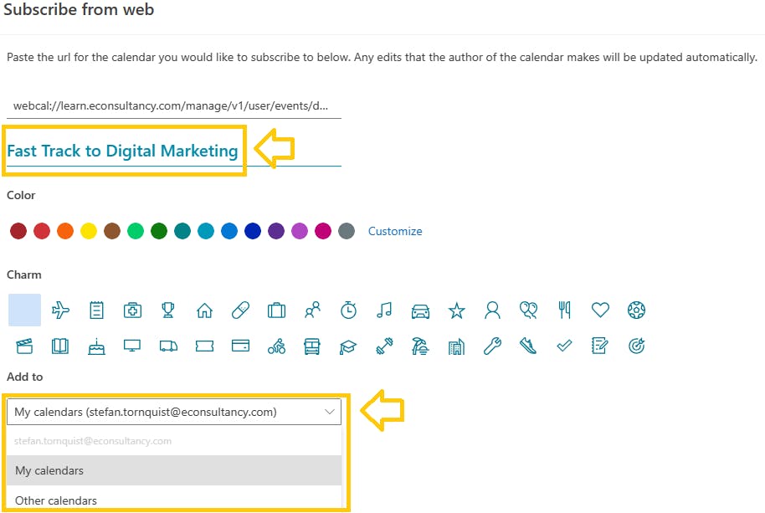Choose the car charm icon
This screenshot has height=513, width=765.
pos(420,310)
